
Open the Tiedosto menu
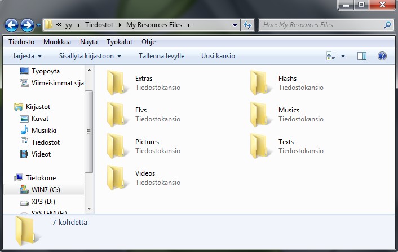point(21,42)
